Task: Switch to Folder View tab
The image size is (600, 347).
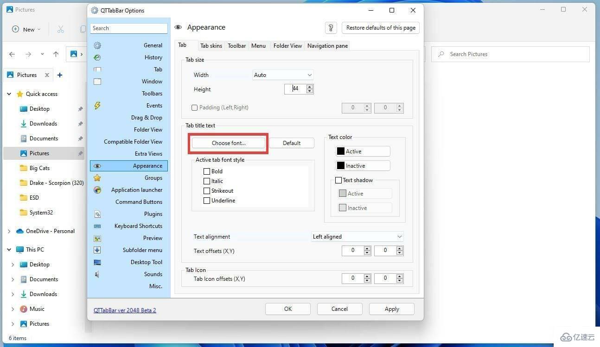Action: pyautogui.click(x=287, y=46)
